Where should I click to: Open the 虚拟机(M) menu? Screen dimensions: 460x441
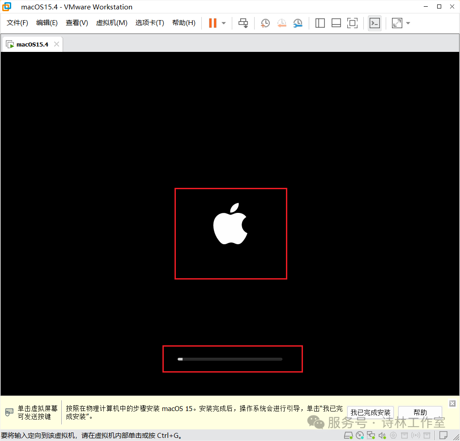pyautogui.click(x=112, y=23)
